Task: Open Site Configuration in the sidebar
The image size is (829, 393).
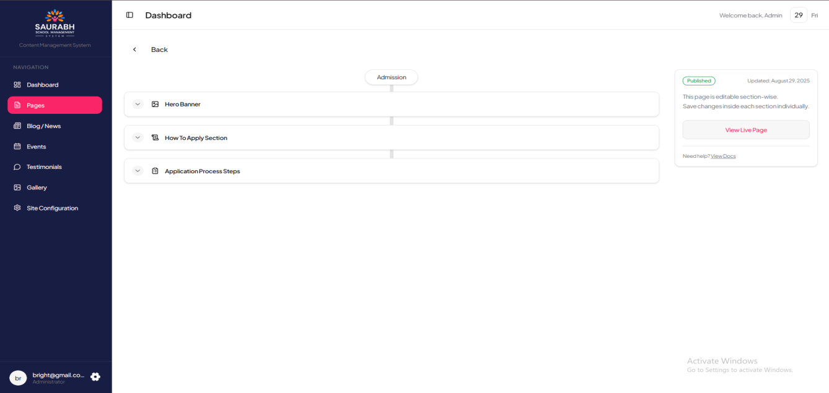Action: coord(52,208)
